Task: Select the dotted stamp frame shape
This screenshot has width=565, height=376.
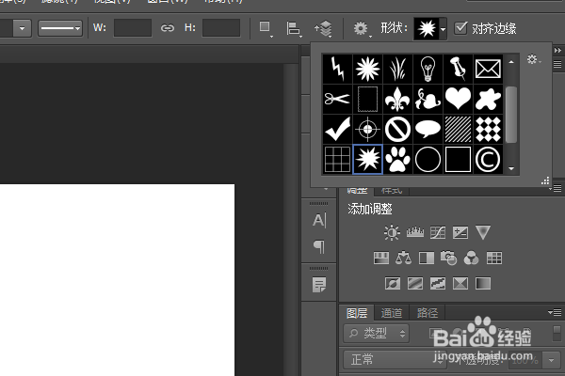Action: [x=367, y=99]
